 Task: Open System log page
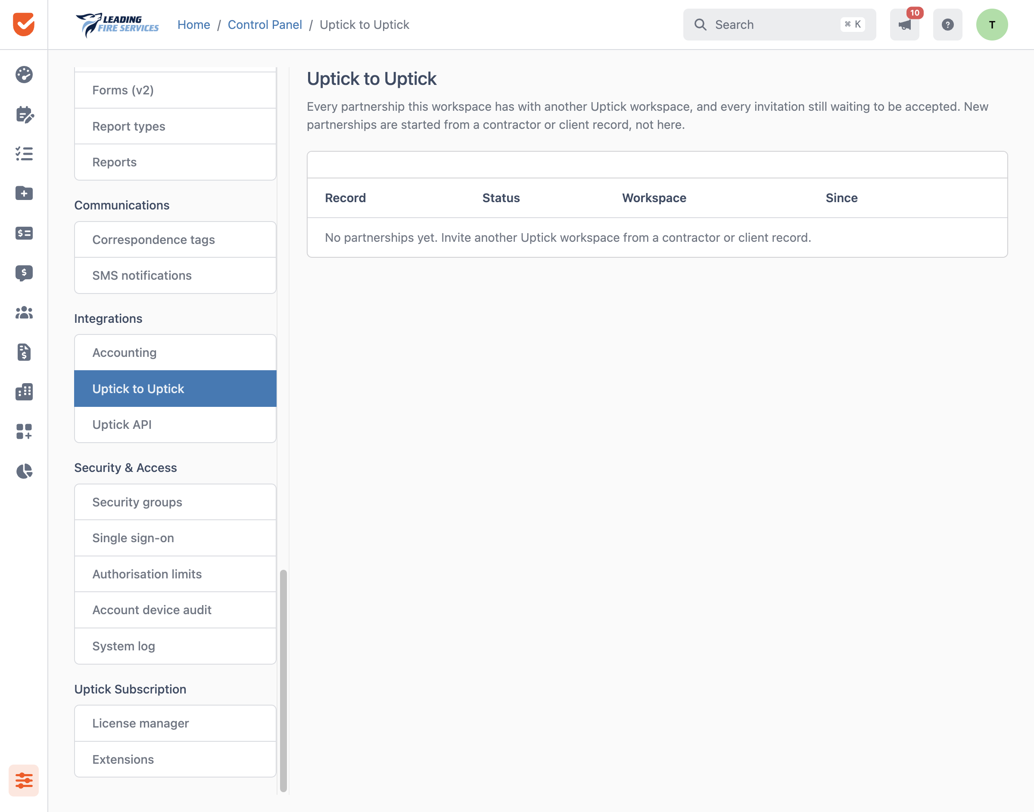[x=175, y=646]
